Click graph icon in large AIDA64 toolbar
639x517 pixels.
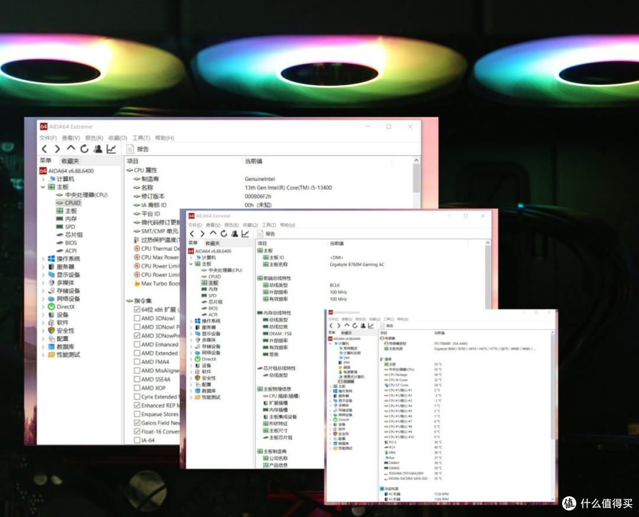[111, 149]
